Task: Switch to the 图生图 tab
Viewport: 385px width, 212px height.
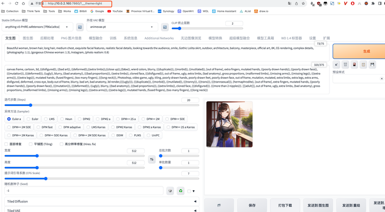Action: pos(28,38)
